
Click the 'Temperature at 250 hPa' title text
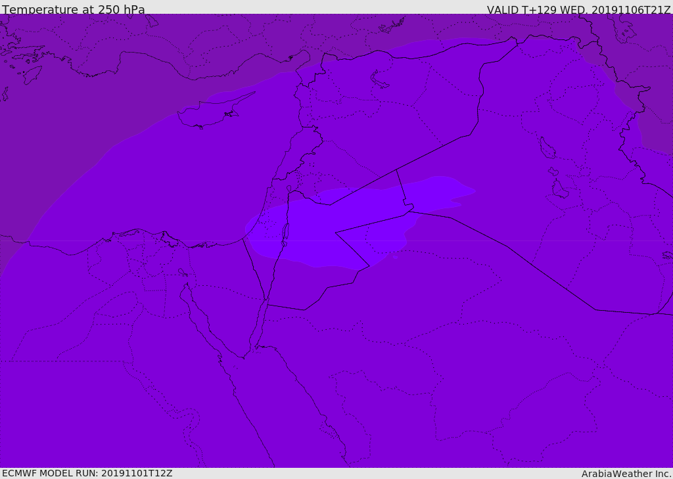[74, 9]
